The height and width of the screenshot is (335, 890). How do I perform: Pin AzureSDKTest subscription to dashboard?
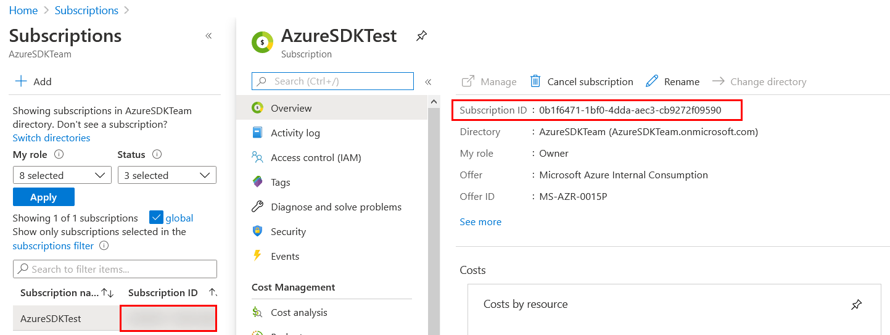[x=421, y=36]
